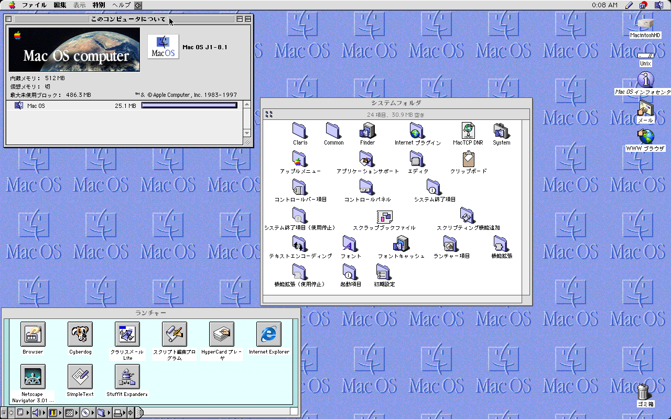
Task: Open the アプリケーションサポート folder
Action: tap(367, 159)
